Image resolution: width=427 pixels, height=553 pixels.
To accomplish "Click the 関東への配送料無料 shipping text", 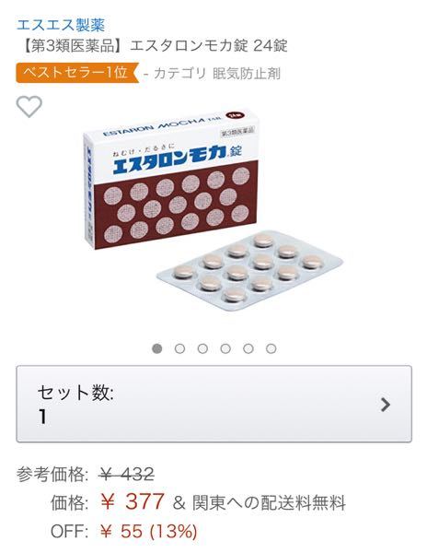I will tap(269, 502).
